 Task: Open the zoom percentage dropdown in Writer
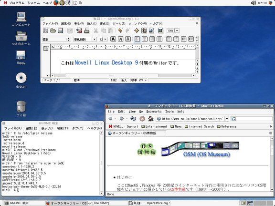pos(177,31)
